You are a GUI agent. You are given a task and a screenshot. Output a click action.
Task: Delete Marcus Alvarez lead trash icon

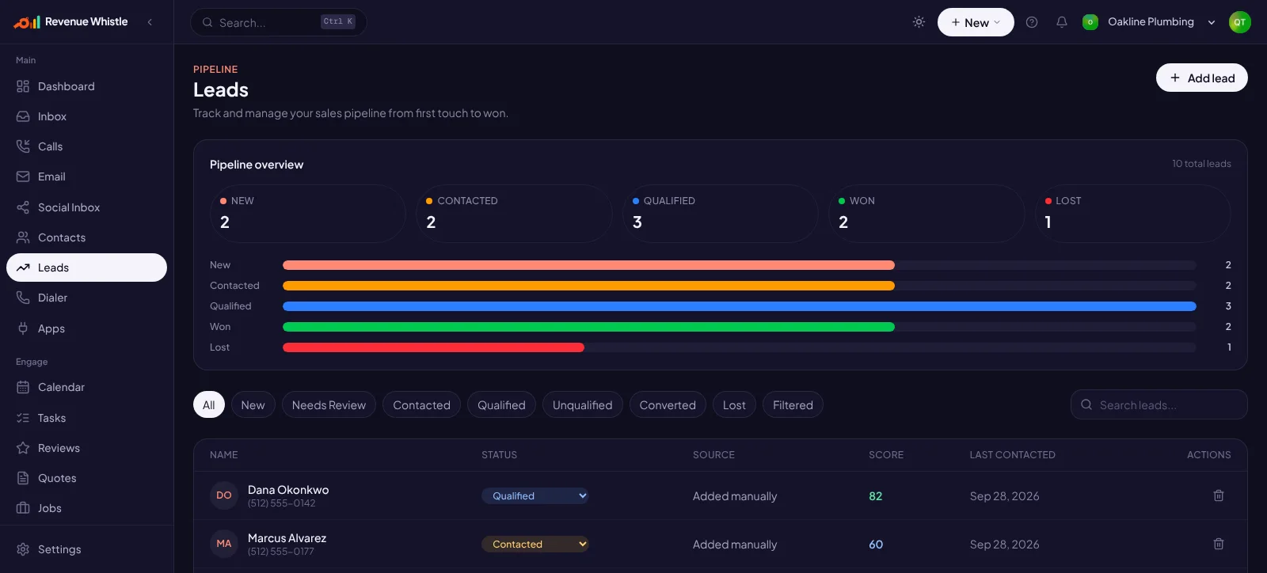point(1219,544)
